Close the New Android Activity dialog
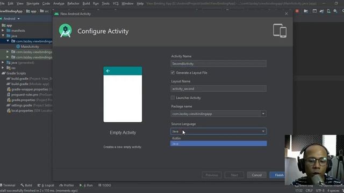Viewport: 344px width, 193px height. click(x=286, y=14)
